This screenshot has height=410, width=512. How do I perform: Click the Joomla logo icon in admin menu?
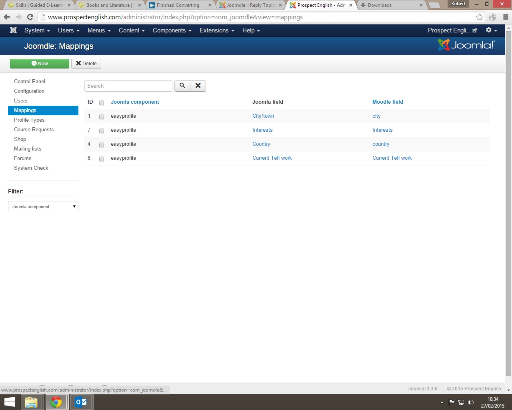tap(13, 30)
